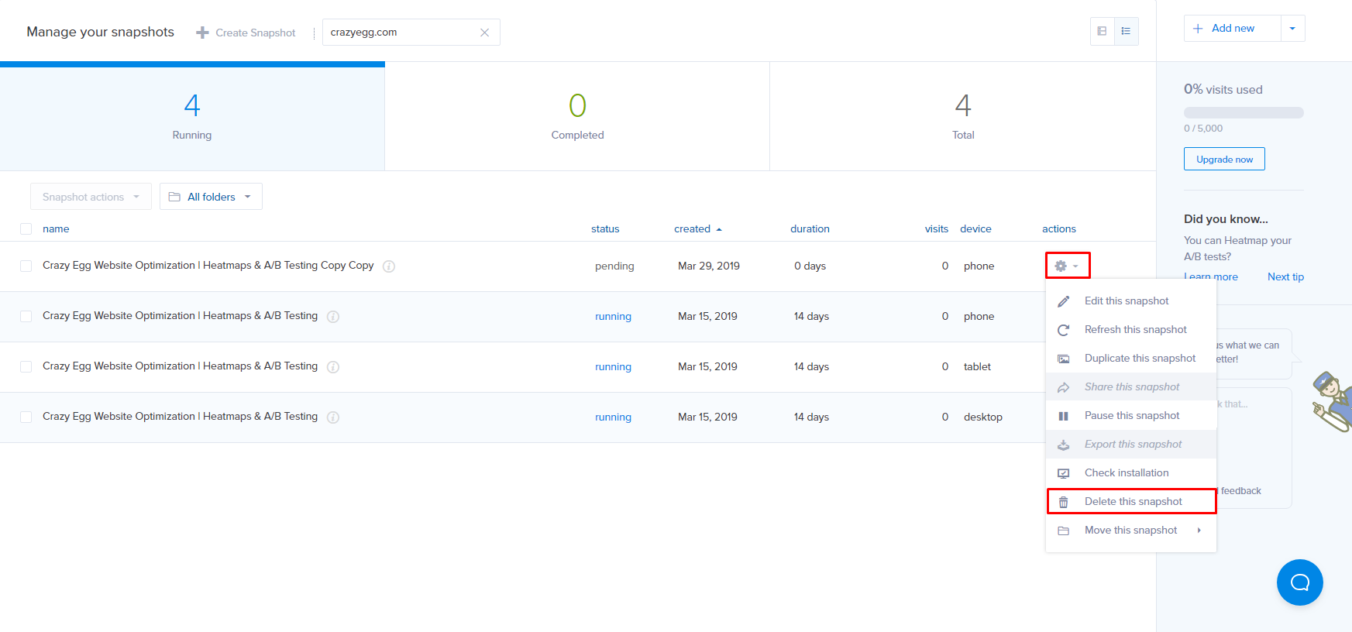Click the pointing mascot character illustration
The image size is (1352, 632).
coord(1333,401)
